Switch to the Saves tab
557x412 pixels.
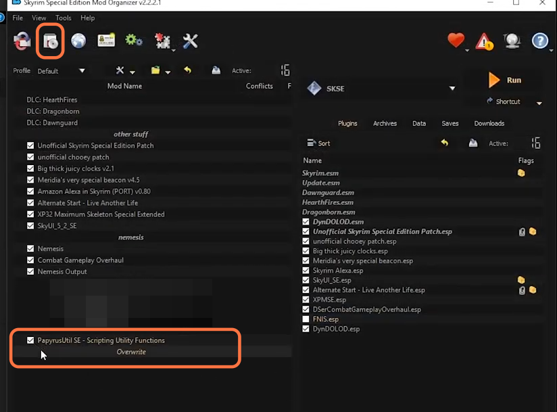(x=450, y=123)
